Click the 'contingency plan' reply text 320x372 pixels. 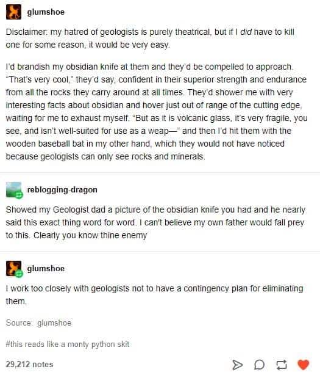(154, 295)
